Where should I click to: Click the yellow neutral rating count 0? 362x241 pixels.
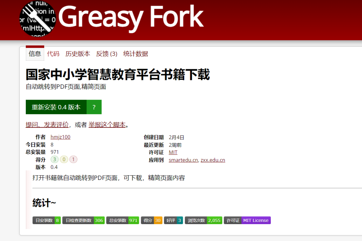click(x=64, y=159)
